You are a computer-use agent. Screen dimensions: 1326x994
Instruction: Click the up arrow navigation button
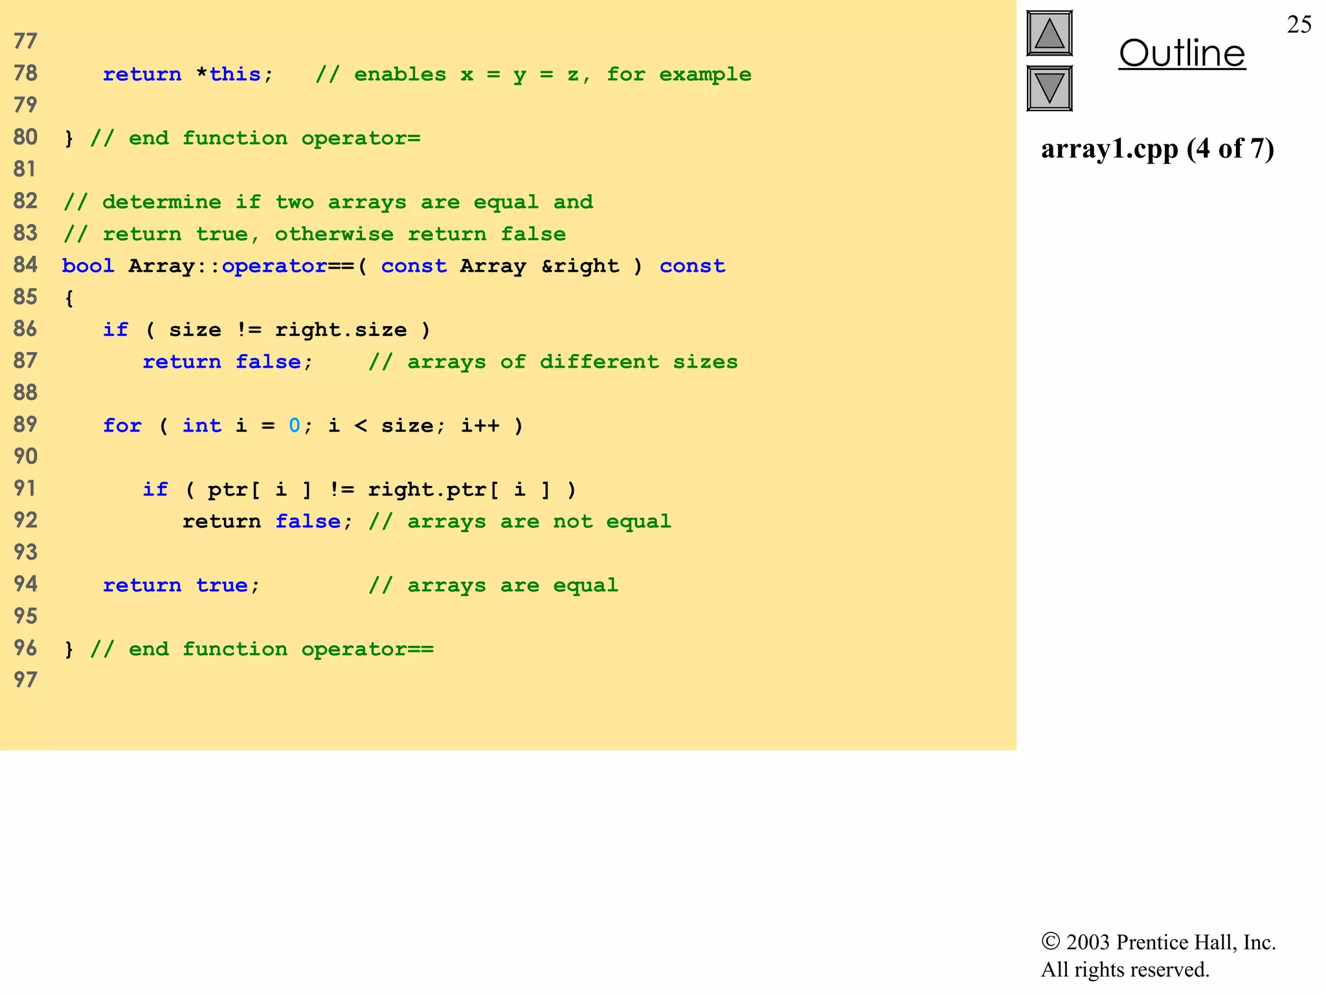point(1050,33)
